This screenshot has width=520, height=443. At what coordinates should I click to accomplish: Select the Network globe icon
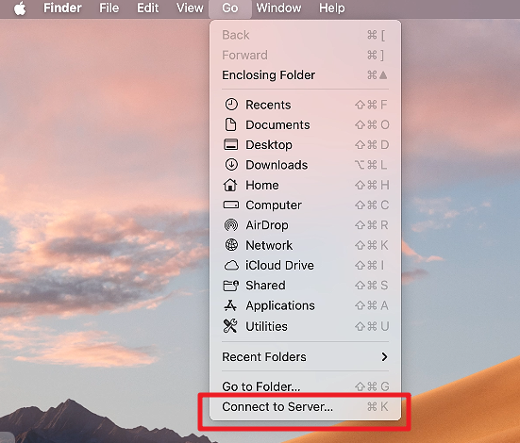pos(231,245)
